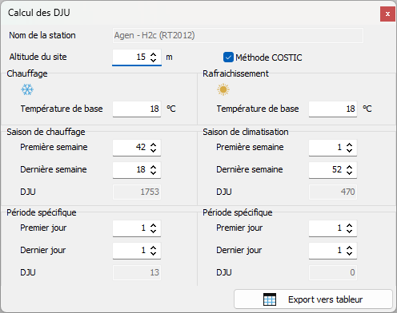Click the Chauffage group label
Image resolution: width=397 pixels, height=313 pixels.
point(27,73)
